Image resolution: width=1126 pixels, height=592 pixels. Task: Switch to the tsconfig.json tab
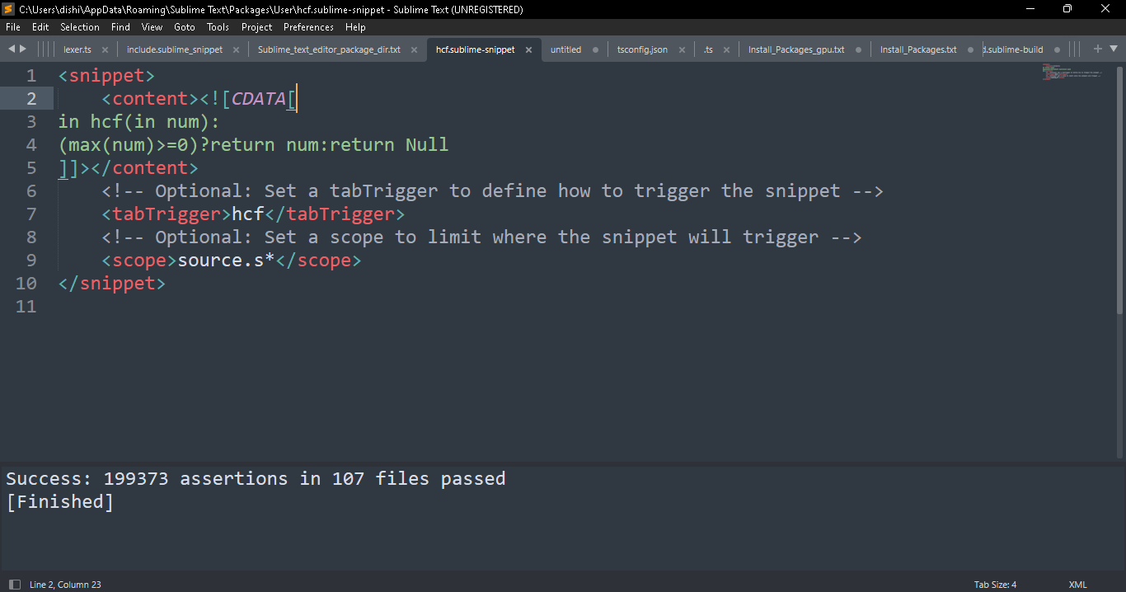642,49
